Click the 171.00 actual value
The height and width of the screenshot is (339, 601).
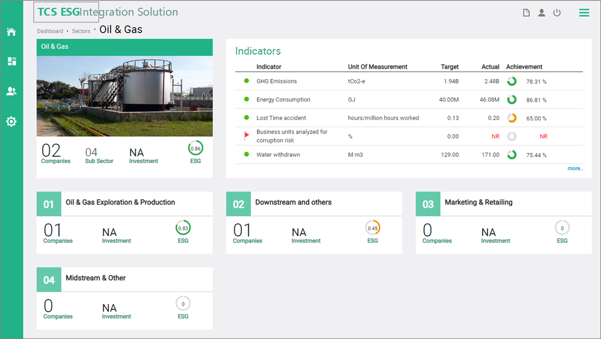pyautogui.click(x=490, y=155)
